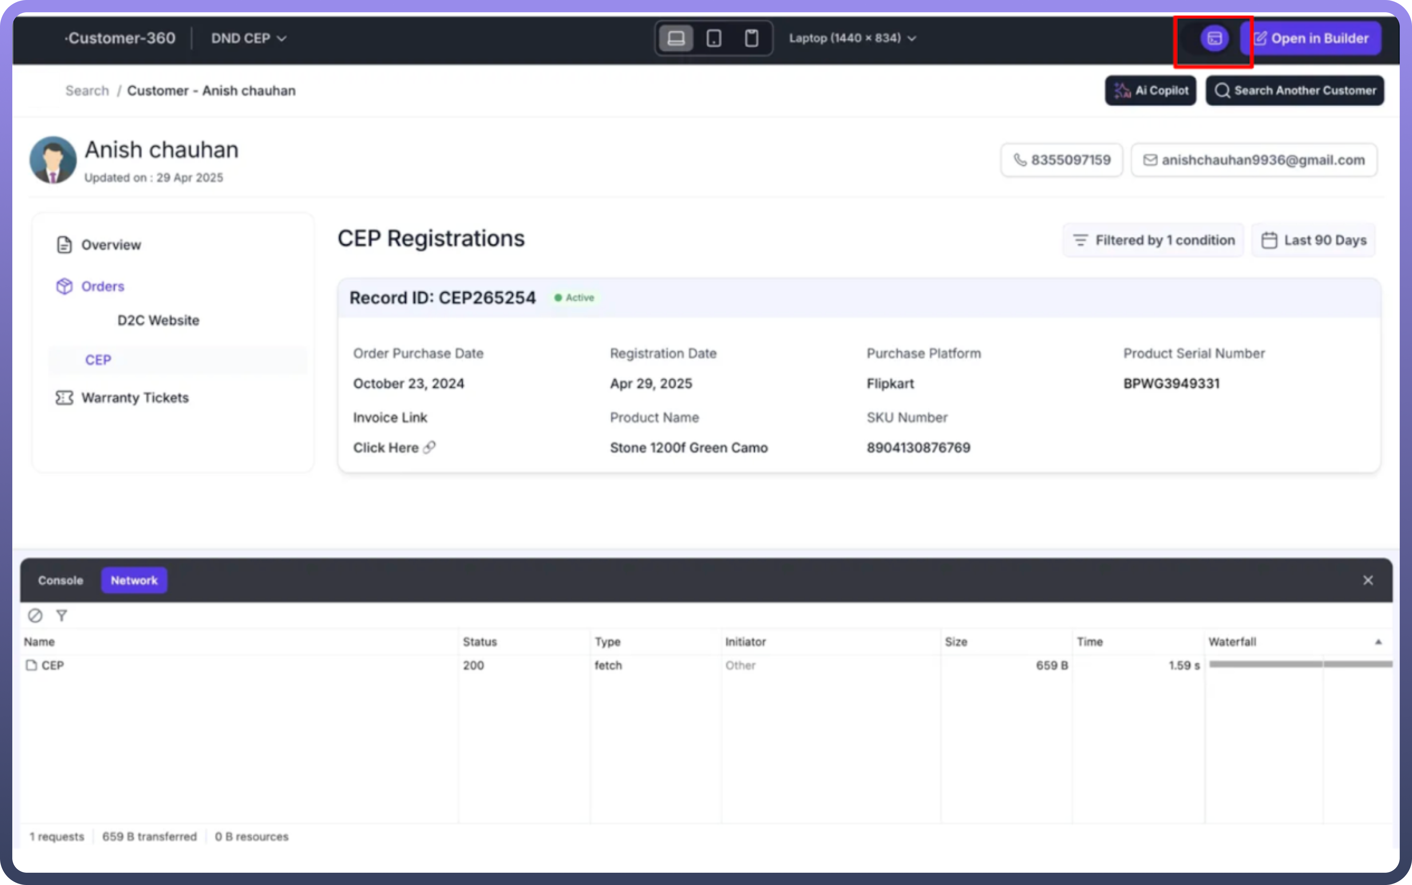Open the DND CEP page dropdown
The height and width of the screenshot is (885, 1412).
point(249,39)
